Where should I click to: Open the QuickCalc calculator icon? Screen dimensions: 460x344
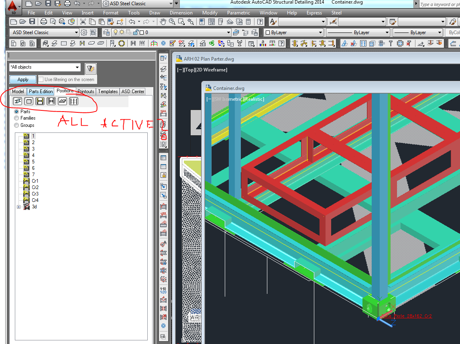248,22
